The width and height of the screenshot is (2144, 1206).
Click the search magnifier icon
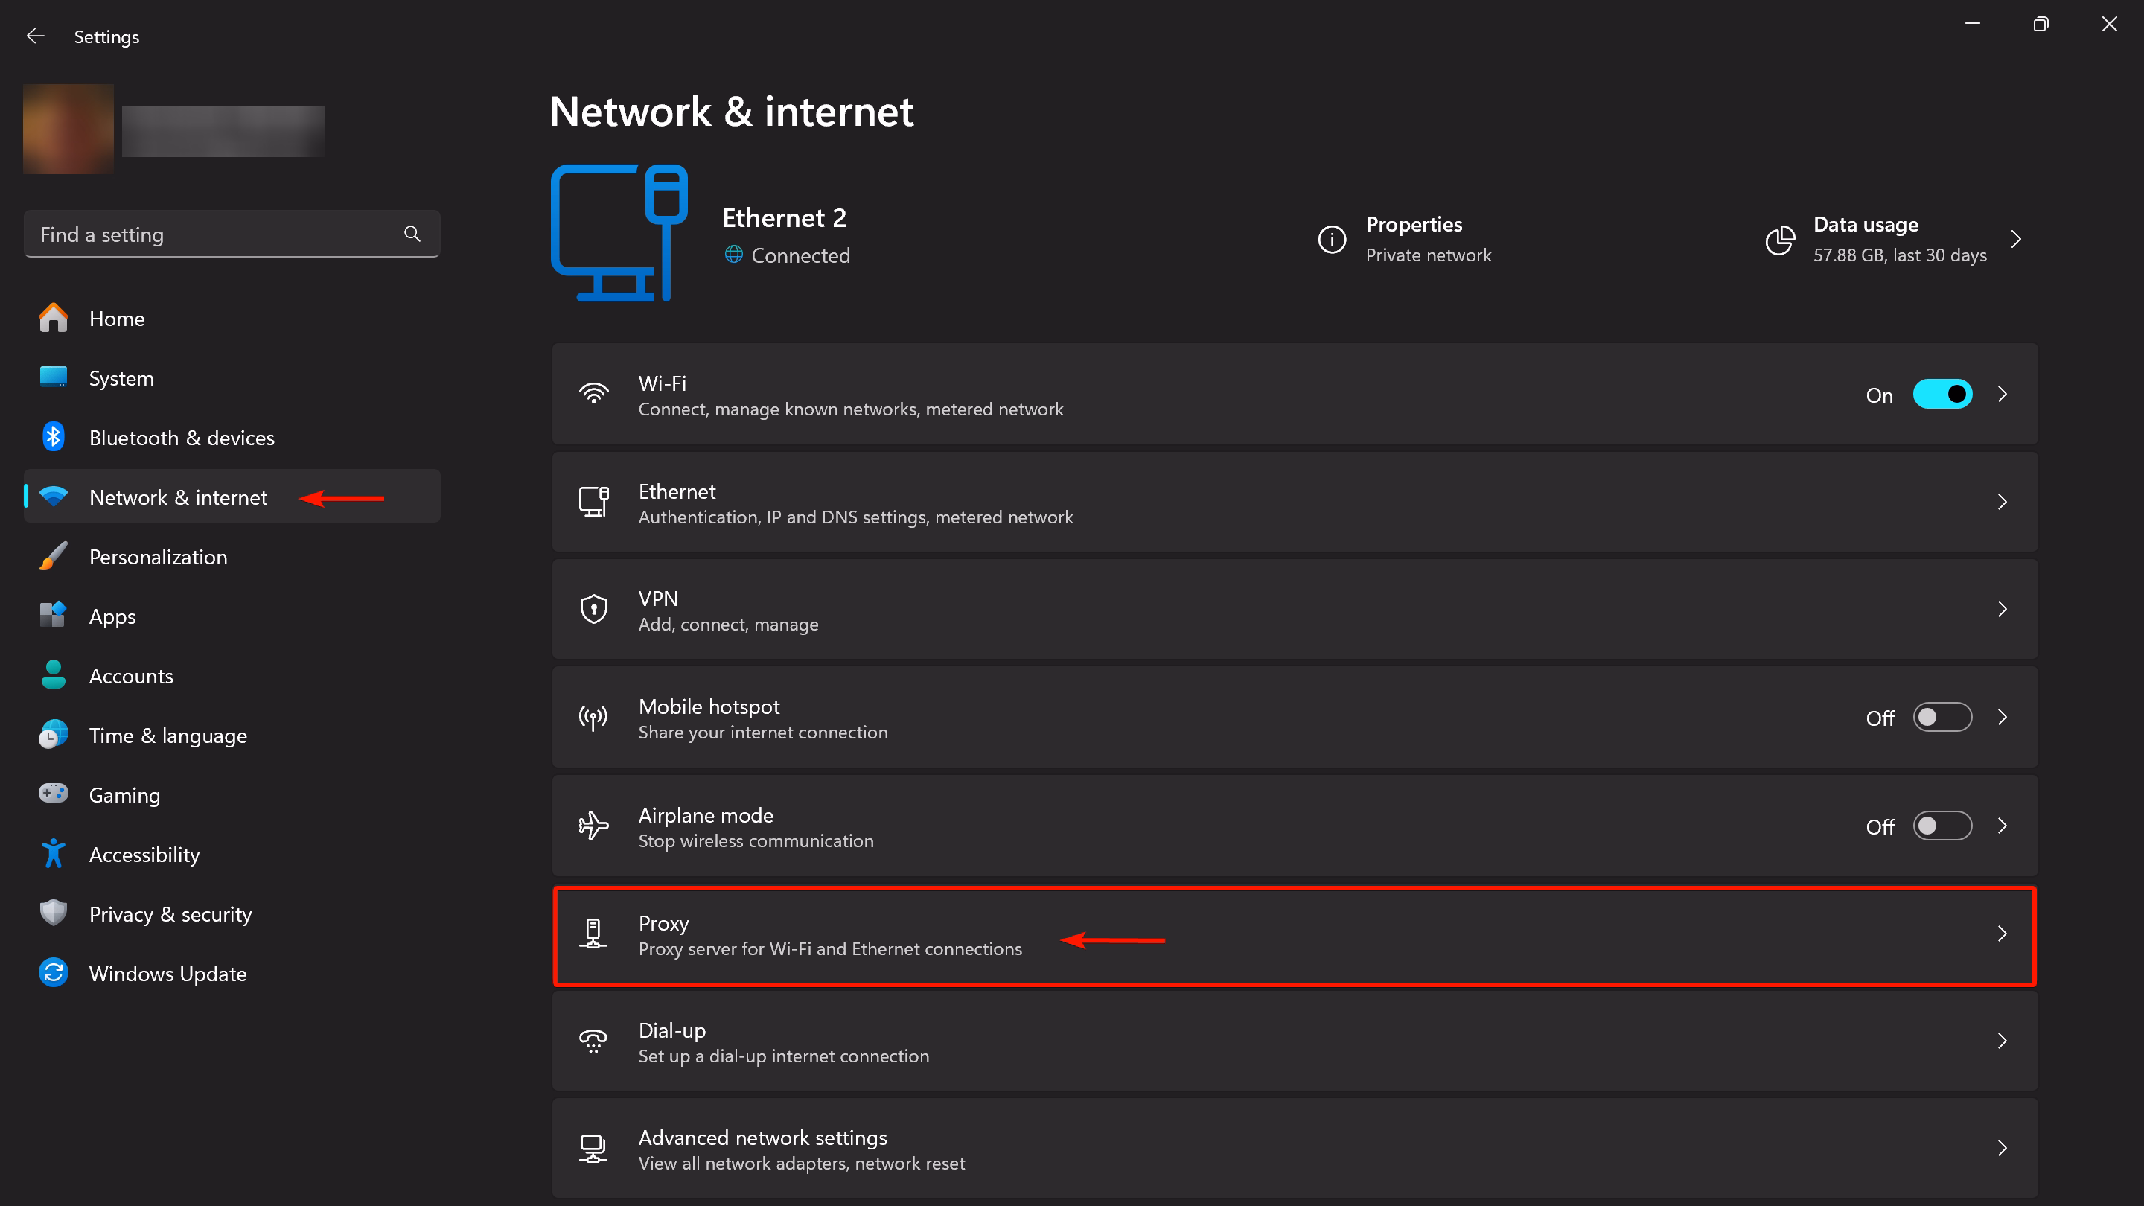tap(412, 234)
